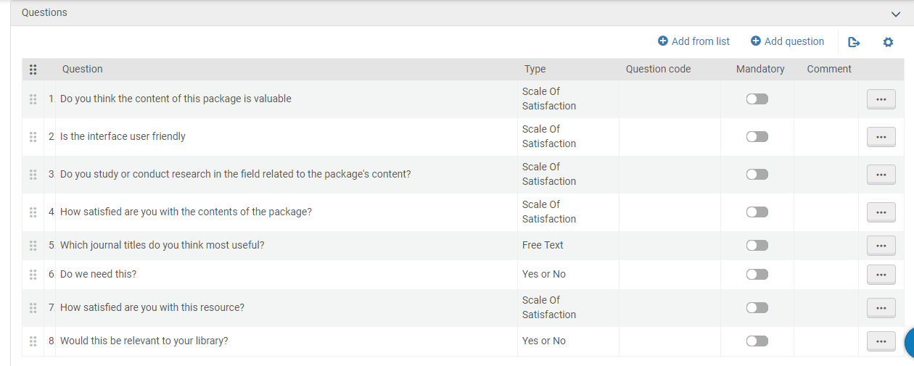The image size is (914, 366).
Task: Click the Add question link
Action: (787, 41)
